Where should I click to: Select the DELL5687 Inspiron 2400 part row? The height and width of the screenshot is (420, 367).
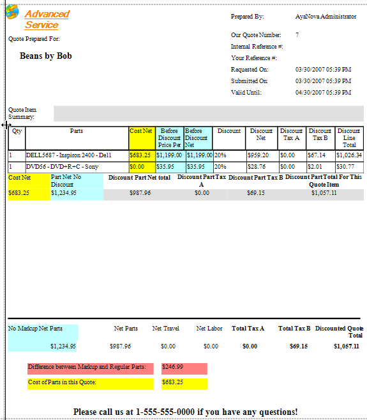pos(186,155)
